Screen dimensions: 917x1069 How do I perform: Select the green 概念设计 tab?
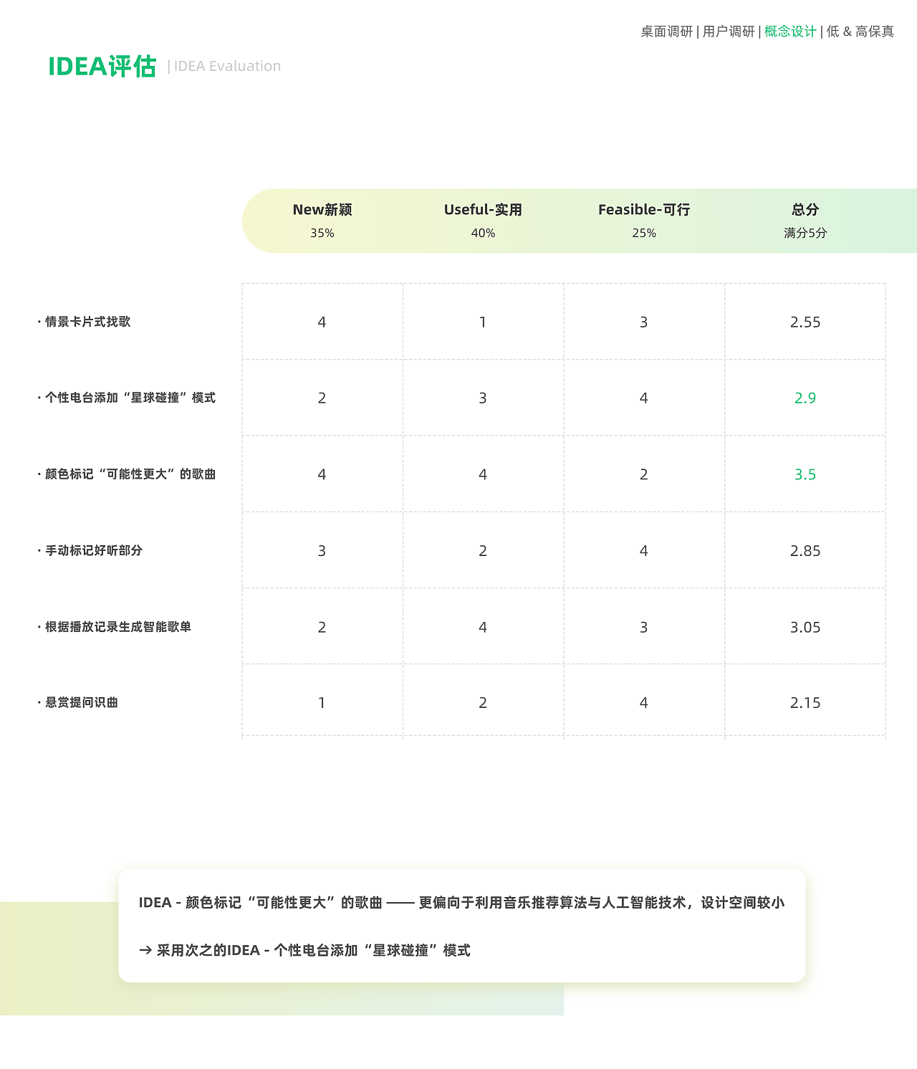pos(790,32)
